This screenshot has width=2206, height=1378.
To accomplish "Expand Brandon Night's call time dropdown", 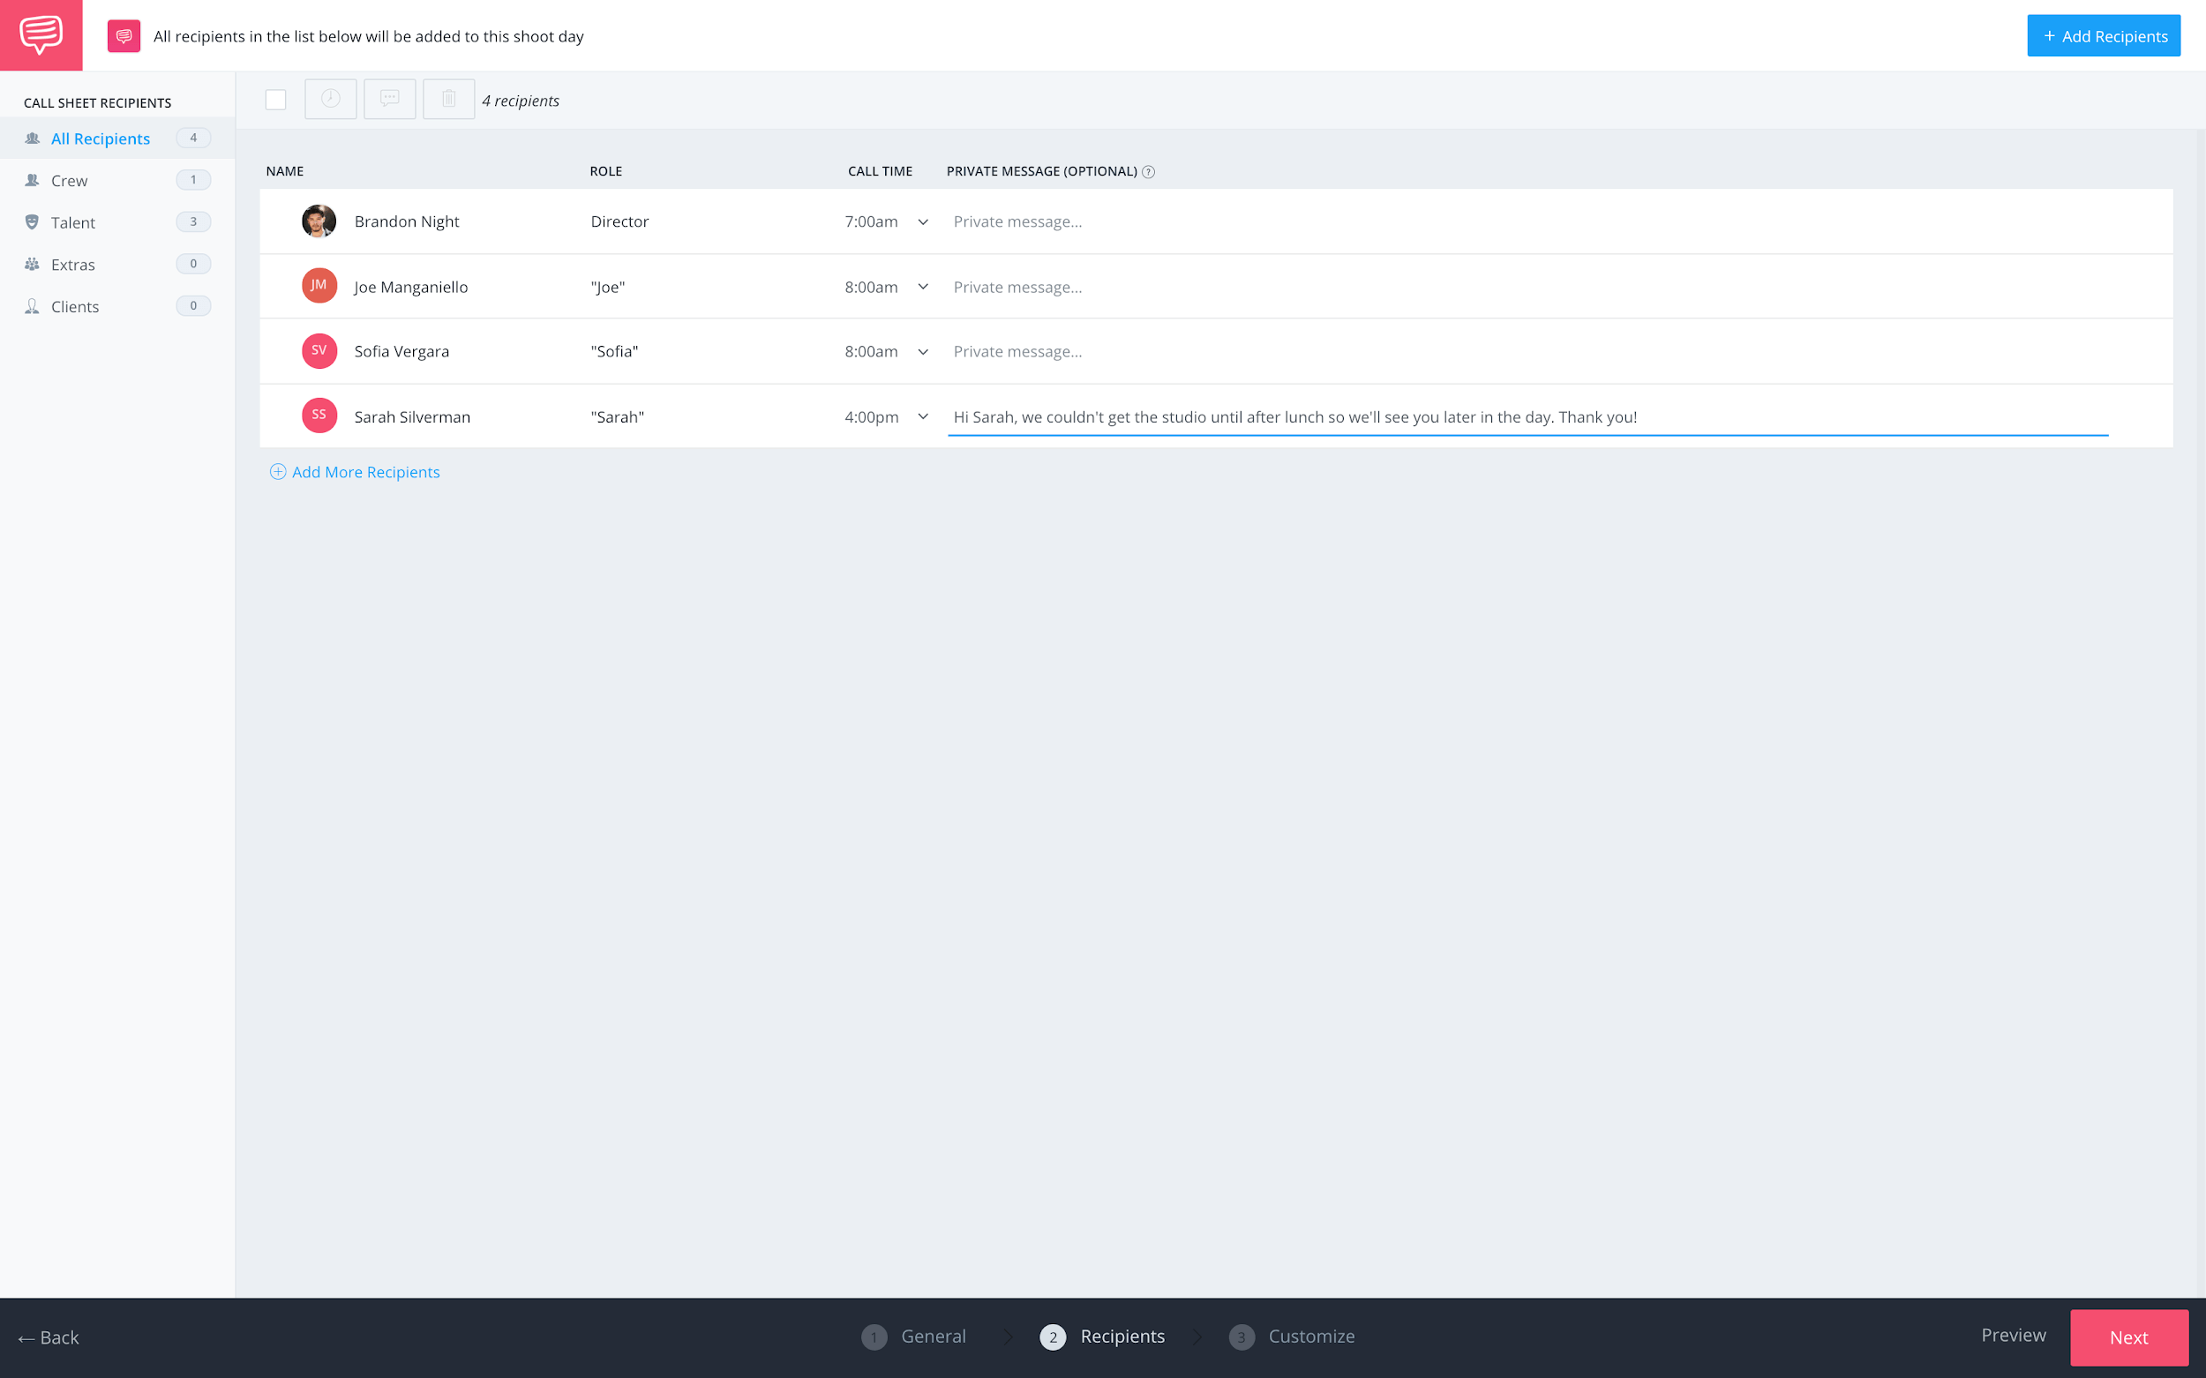I will 922,221.
